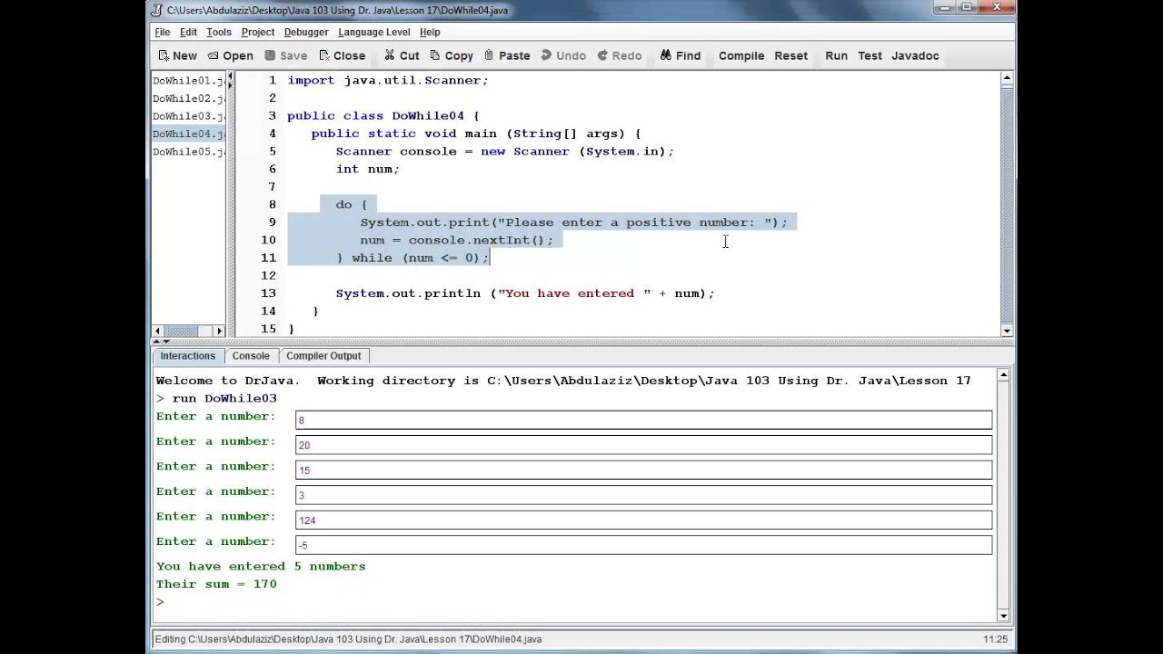
Task: Switch to the Console tab
Action: pos(251,356)
